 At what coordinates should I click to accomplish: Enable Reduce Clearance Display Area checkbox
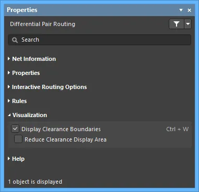18,139
